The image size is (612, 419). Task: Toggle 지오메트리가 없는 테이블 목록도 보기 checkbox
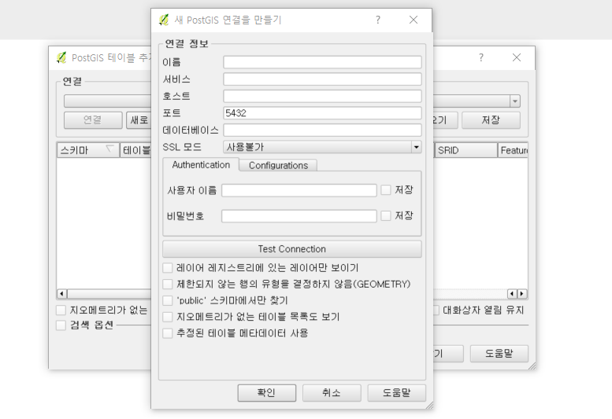click(x=168, y=317)
